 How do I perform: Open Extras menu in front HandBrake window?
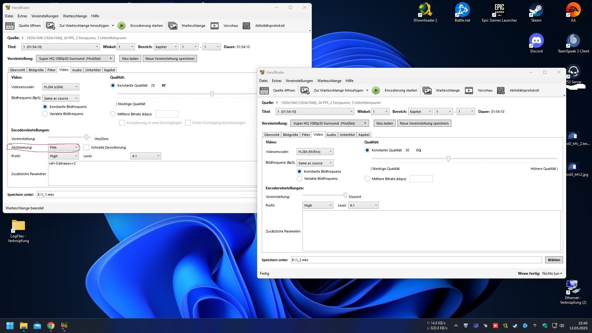click(x=277, y=81)
